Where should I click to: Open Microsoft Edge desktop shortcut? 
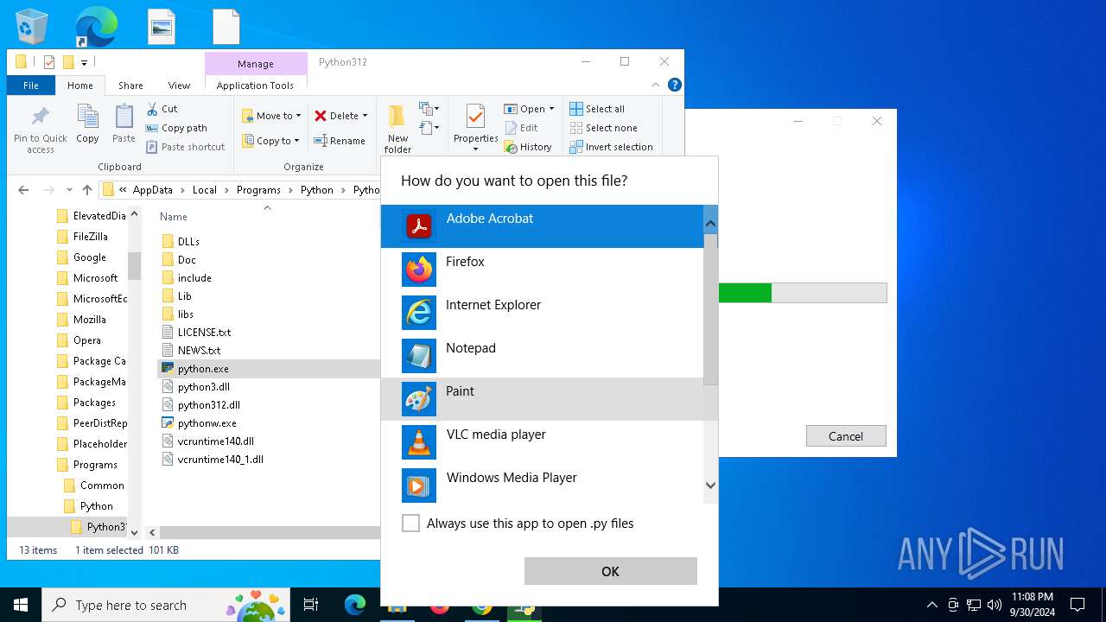95,26
